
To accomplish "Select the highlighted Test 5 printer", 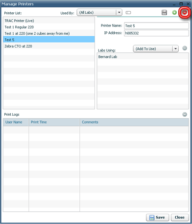I will [x=49, y=40].
